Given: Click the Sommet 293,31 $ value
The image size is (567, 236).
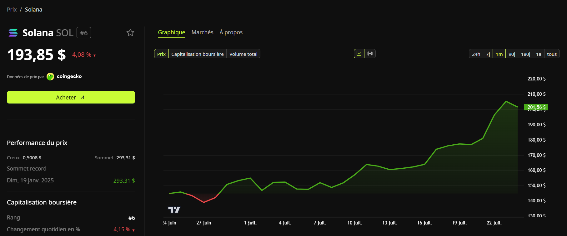Looking at the screenshot, I should (x=126, y=158).
